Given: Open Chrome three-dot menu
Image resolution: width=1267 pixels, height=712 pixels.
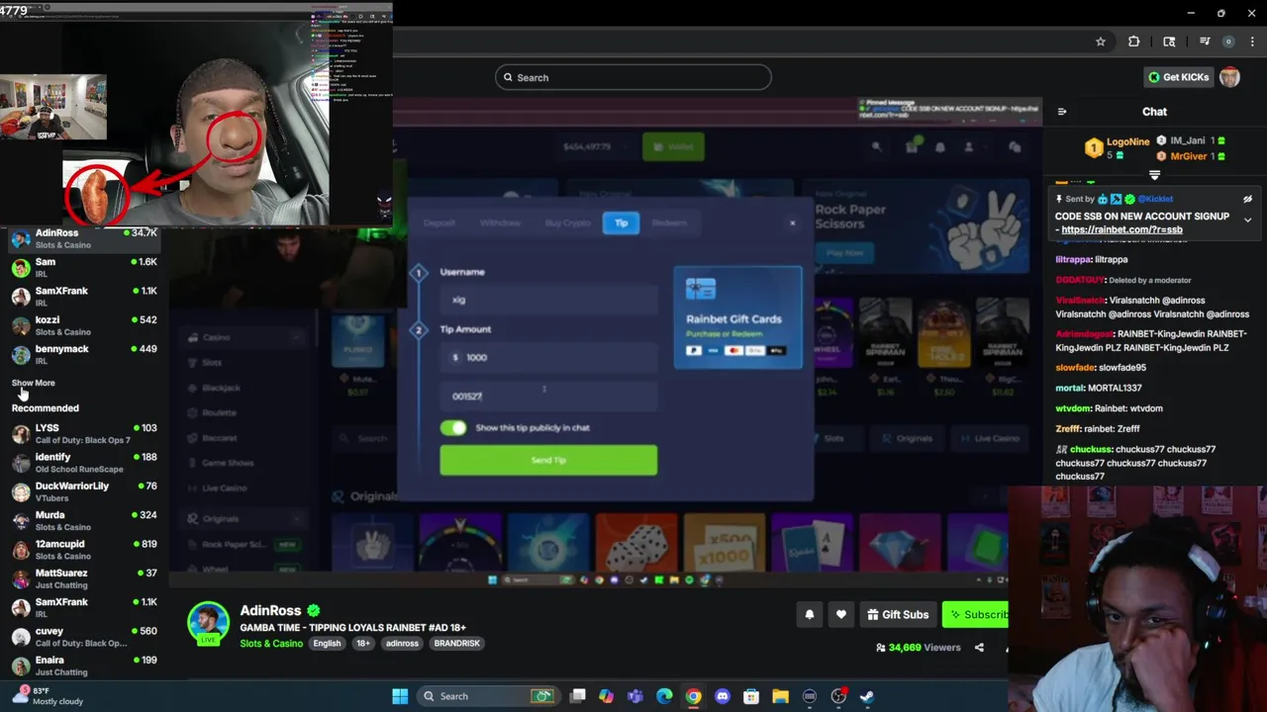Looking at the screenshot, I should (x=1252, y=42).
